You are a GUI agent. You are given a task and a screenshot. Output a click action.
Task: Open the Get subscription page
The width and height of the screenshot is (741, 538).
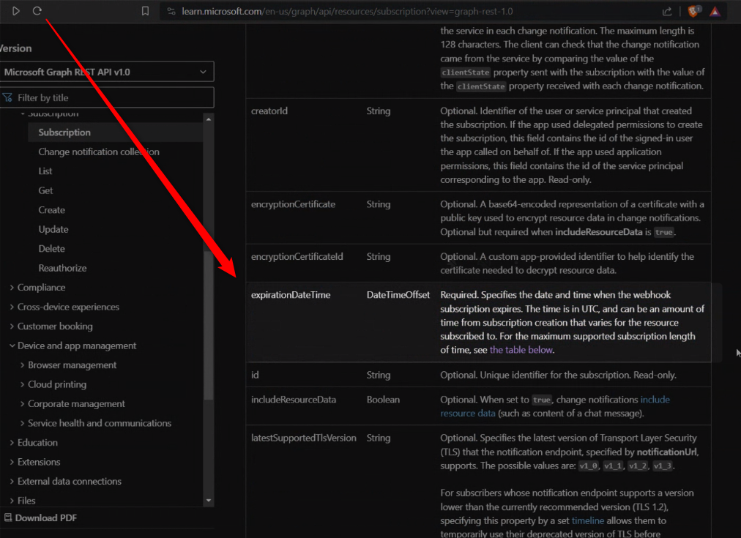pos(46,190)
